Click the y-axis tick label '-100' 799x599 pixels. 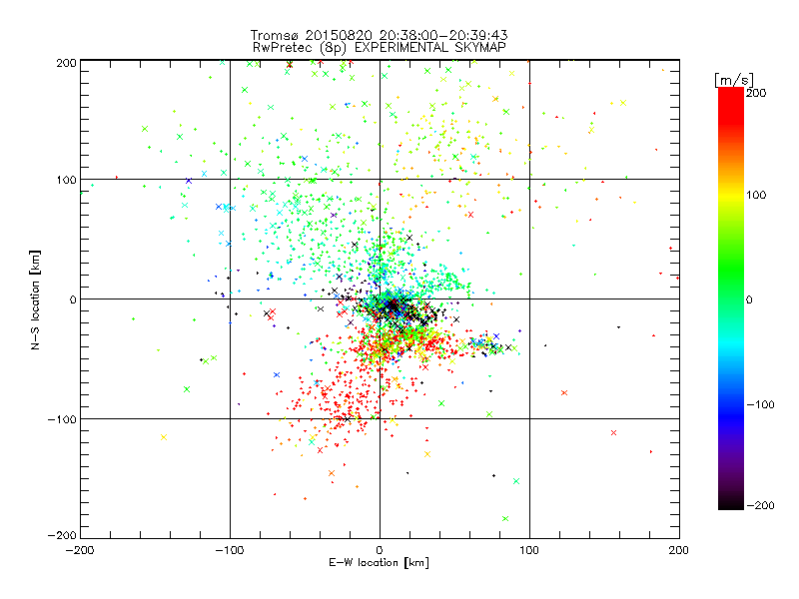(x=62, y=419)
